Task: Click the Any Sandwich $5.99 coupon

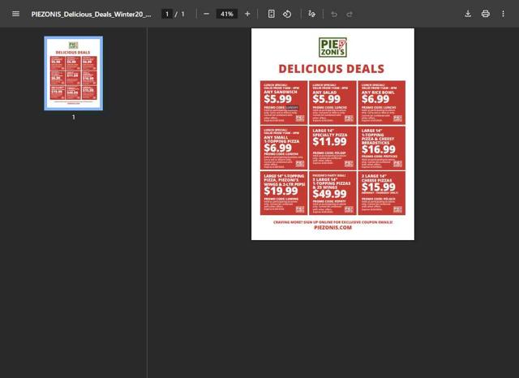Action: (284, 102)
